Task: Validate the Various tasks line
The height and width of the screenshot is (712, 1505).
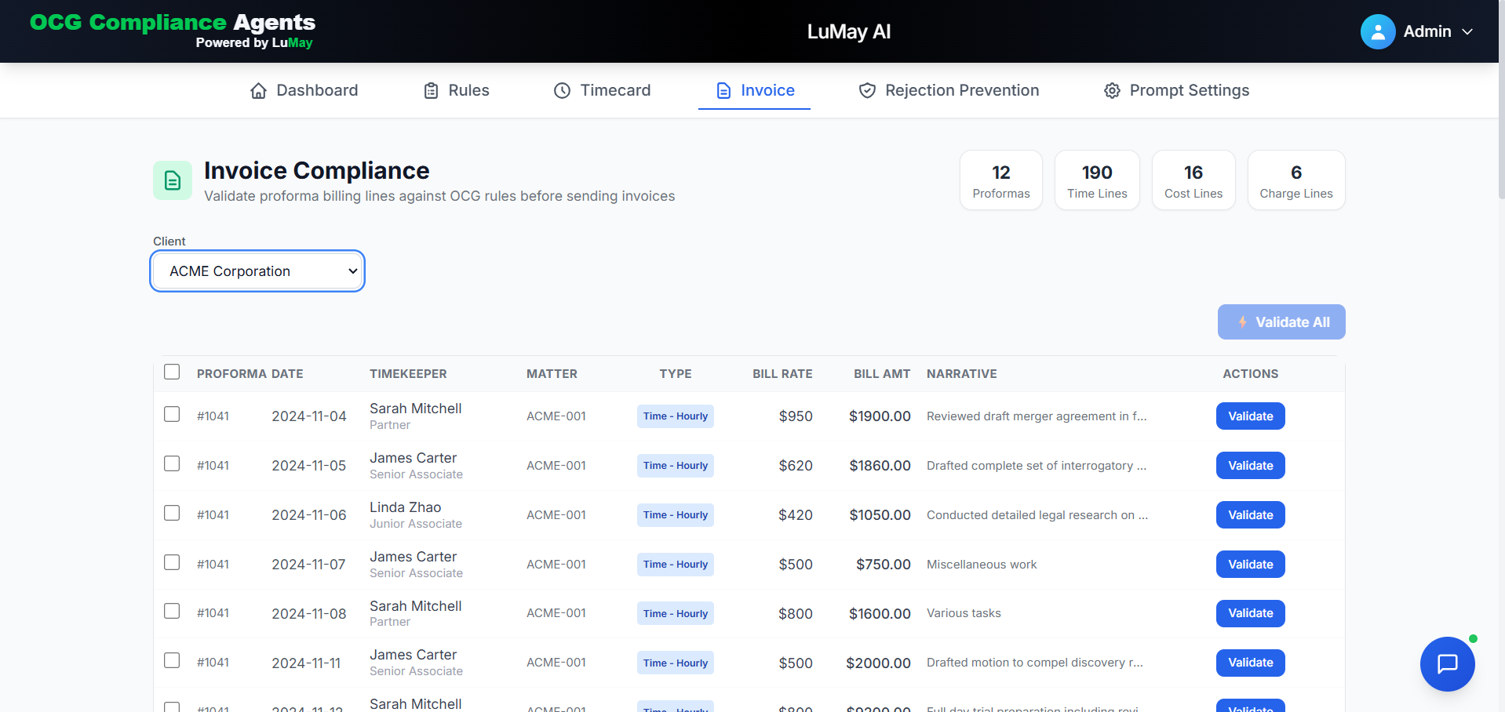Action: 1250,613
